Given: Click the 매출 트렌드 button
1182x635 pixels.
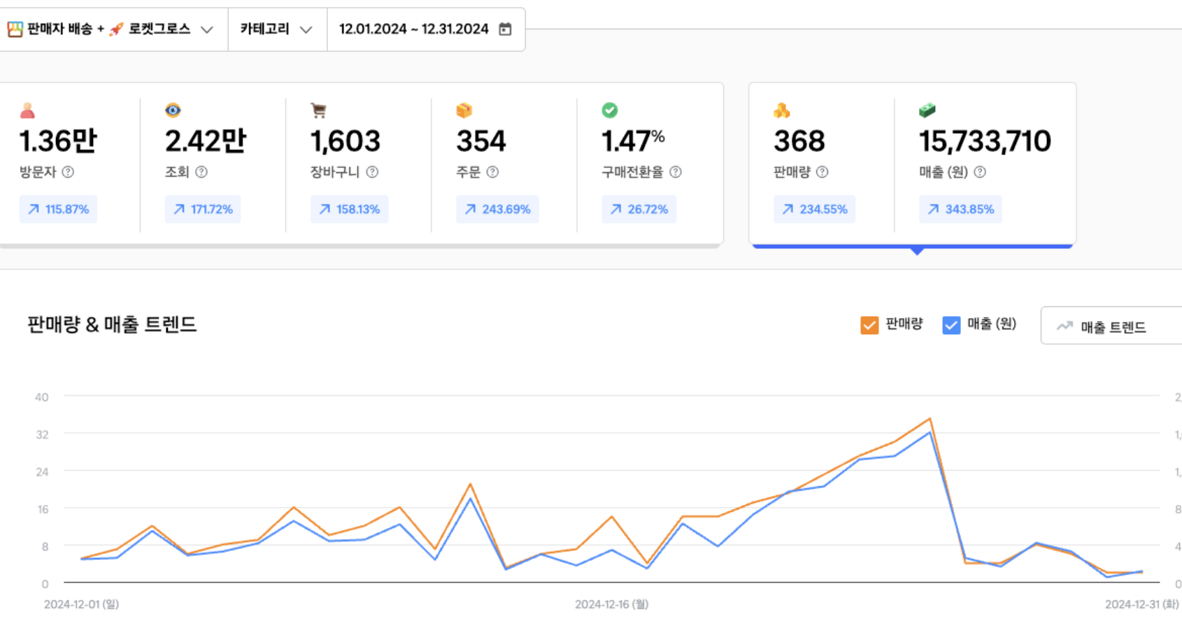Looking at the screenshot, I should tap(1111, 327).
